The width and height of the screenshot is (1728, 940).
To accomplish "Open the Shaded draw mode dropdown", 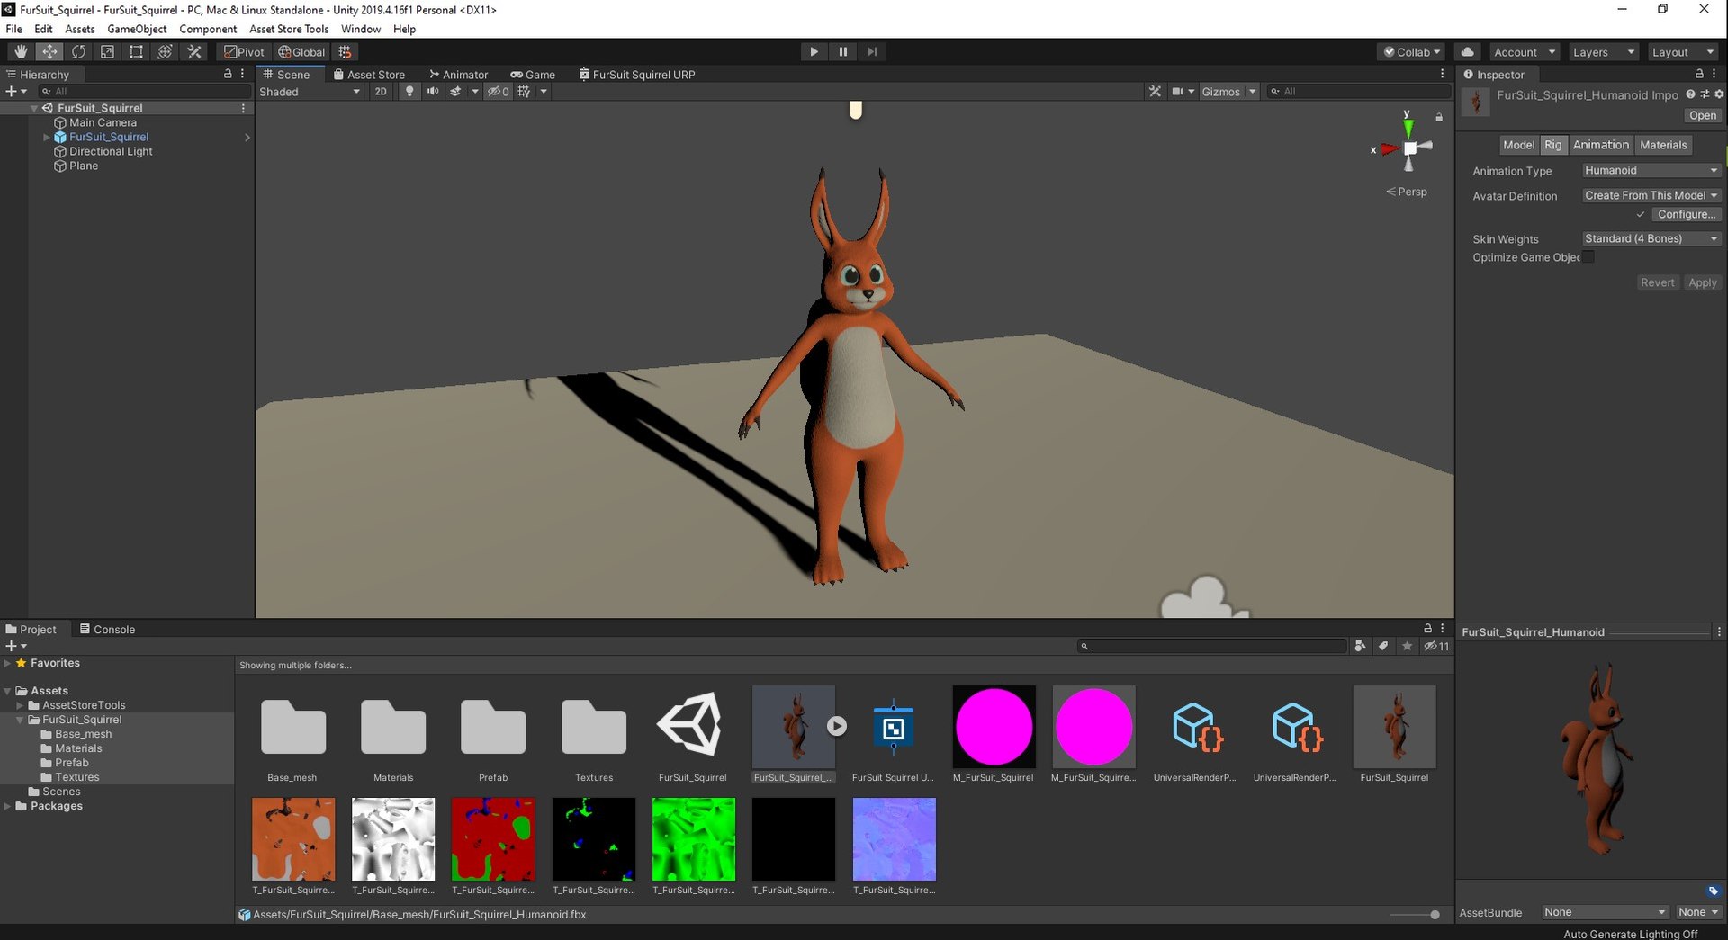I will 310,92.
